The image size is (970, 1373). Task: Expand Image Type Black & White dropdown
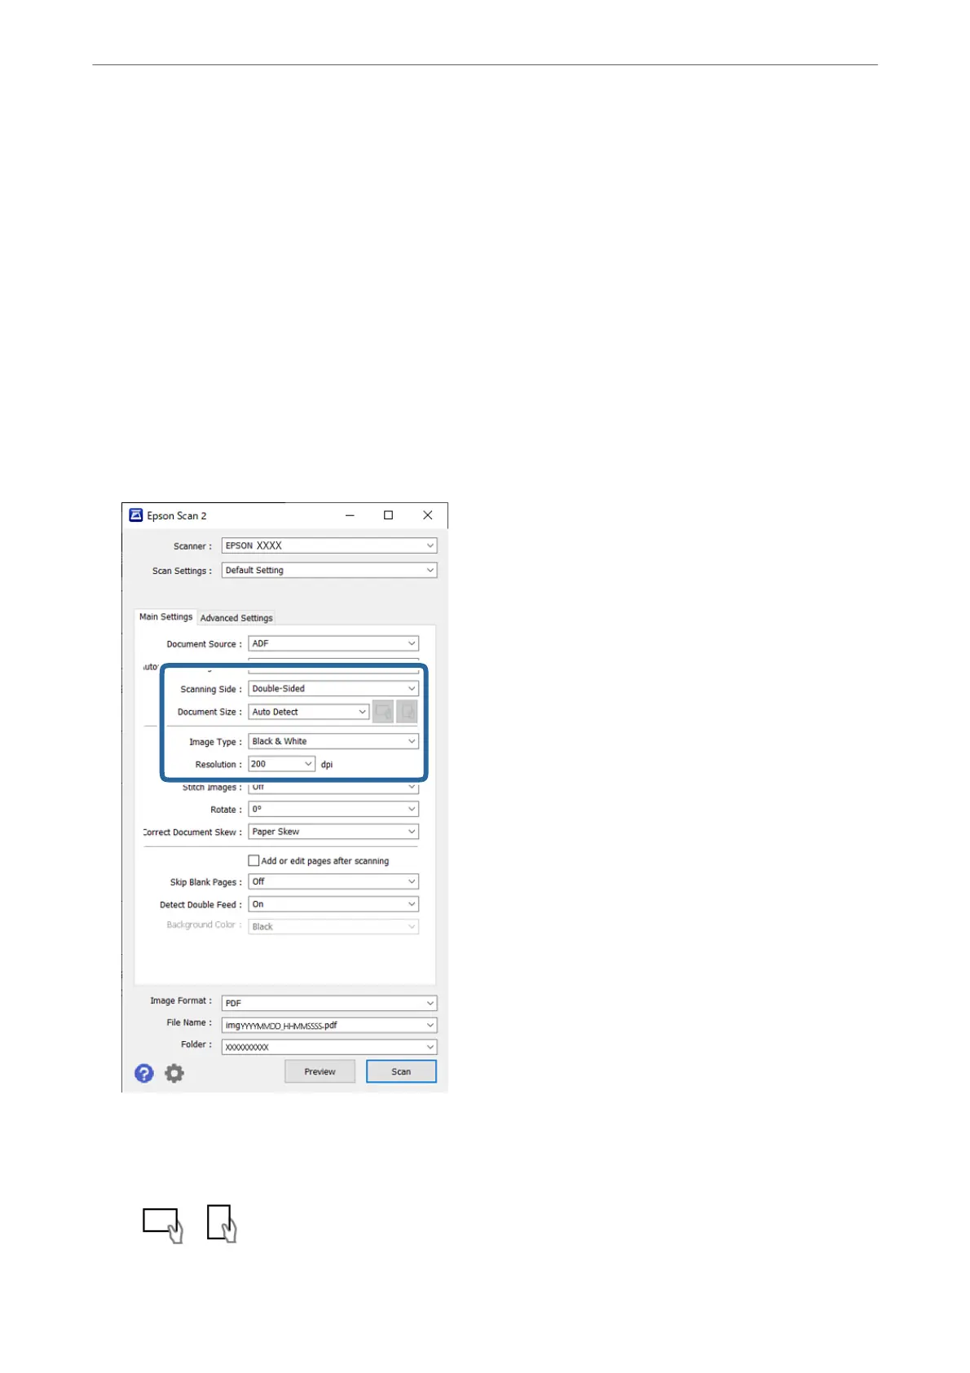(333, 741)
